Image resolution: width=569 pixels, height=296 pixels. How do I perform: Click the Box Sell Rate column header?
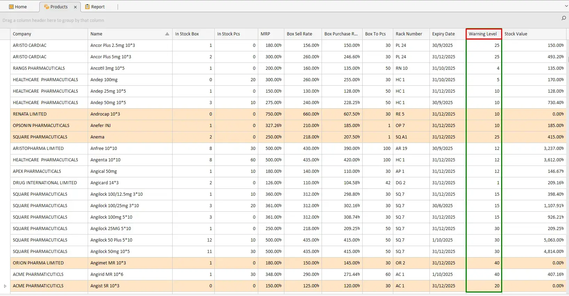pos(303,34)
